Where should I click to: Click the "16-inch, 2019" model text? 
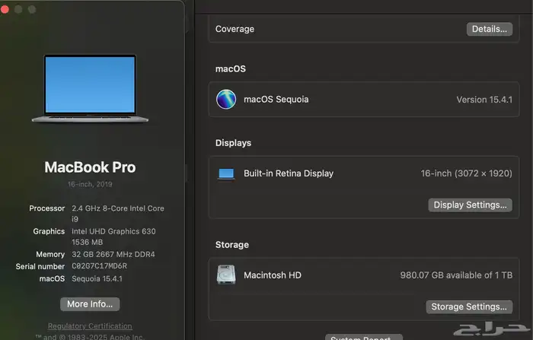click(x=90, y=184)
